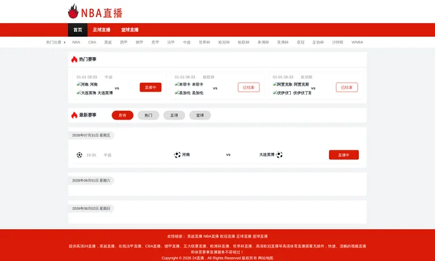The image size is (435, 261).
Task: Click 已结束 button in 阿贾克斯 match card
Action: tap(347, 88)
